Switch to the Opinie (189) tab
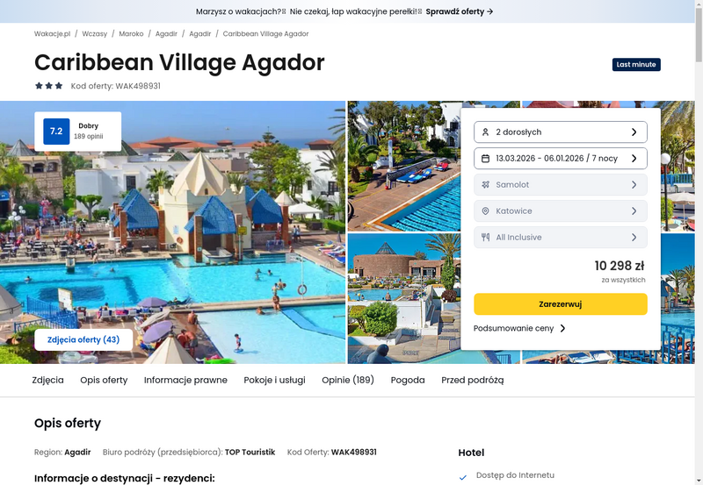Image resolution: width=703 pixels, height=485 pixels. coord(348,380)
